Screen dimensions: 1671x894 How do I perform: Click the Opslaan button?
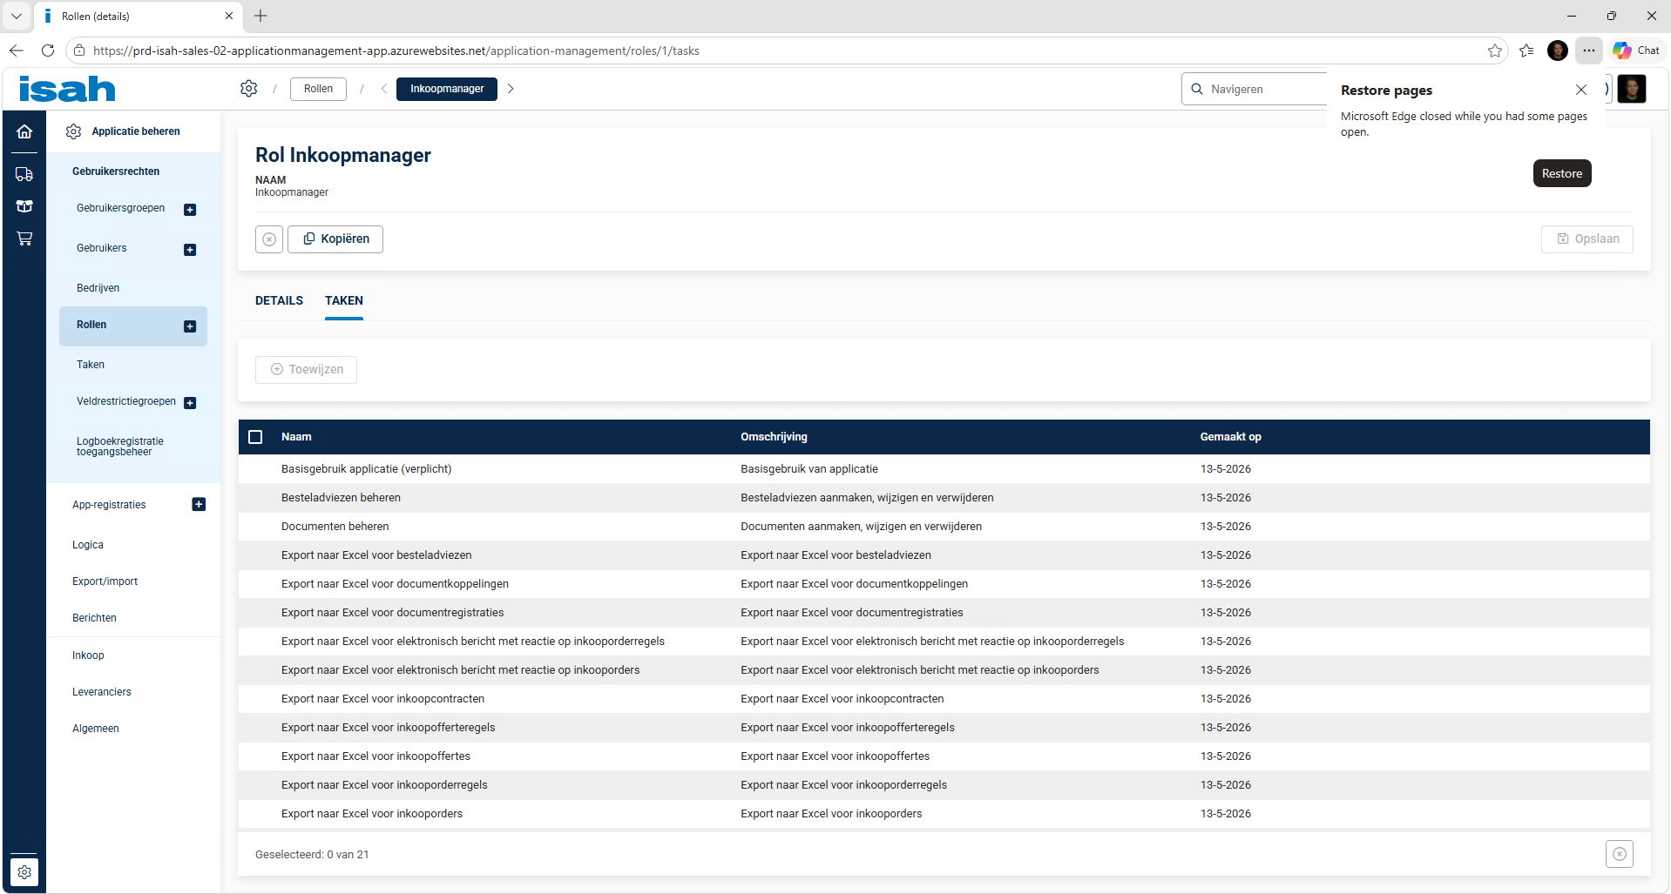[x=1587, y=239]
